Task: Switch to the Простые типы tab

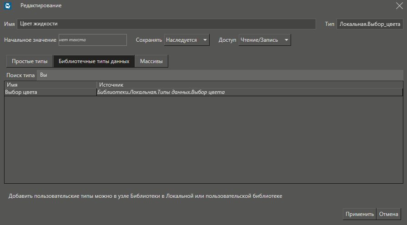Action: click(30, 61)
